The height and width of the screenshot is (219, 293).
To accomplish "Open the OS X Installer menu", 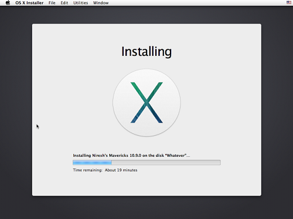I will [x=29, y=3].
